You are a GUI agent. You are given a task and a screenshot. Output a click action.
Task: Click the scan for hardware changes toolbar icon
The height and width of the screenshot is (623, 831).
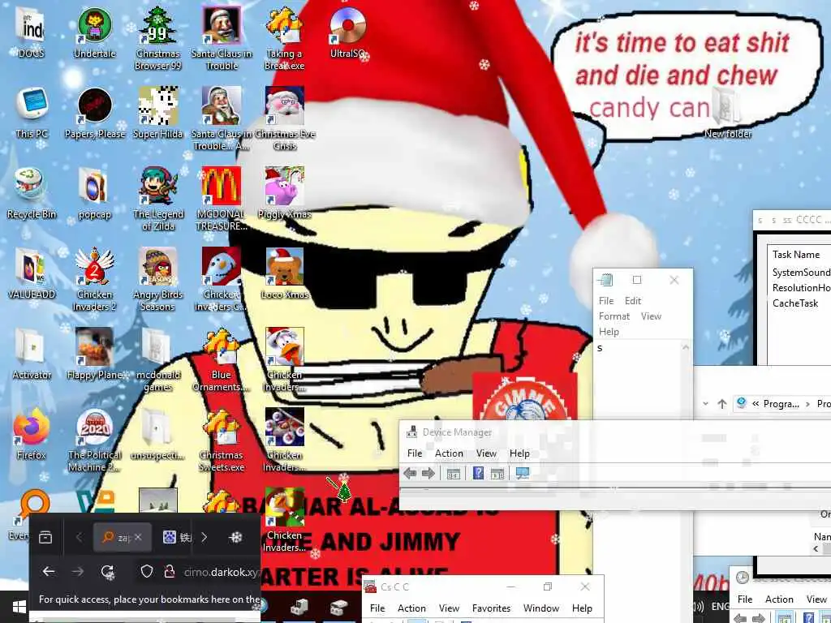523,473
